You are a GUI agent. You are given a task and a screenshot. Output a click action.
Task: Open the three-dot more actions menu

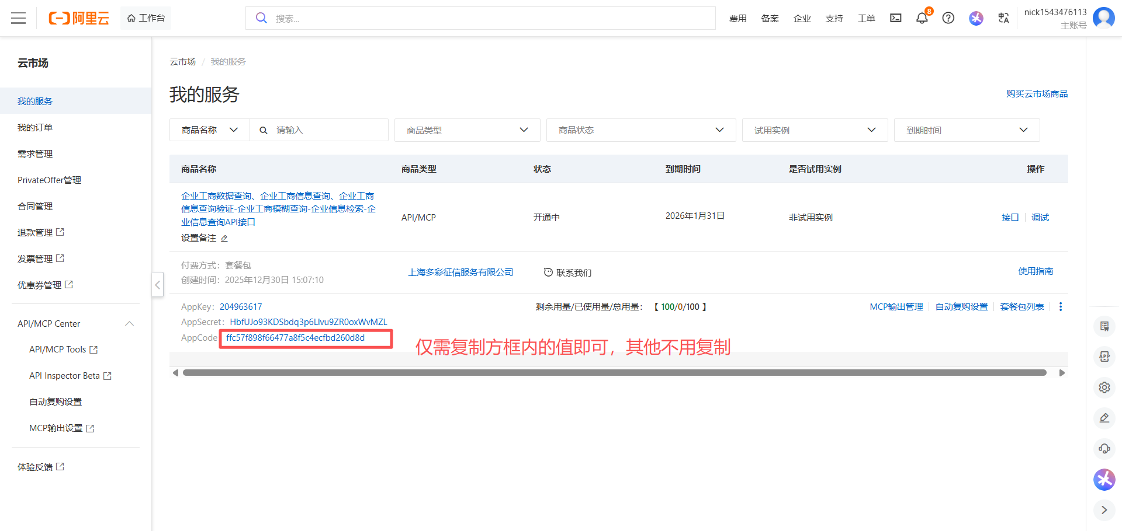(1060, 307)
